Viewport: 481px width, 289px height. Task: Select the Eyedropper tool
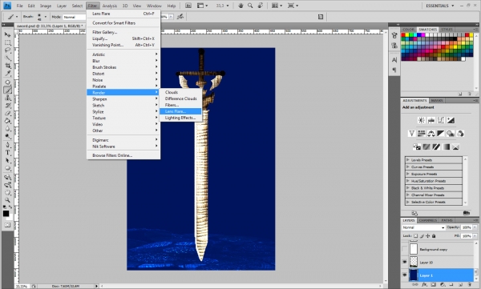pyautogui.click(x=8, y=74)
